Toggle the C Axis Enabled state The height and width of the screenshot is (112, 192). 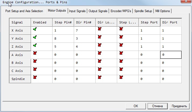pyautogui.click(x=35, y=69)
